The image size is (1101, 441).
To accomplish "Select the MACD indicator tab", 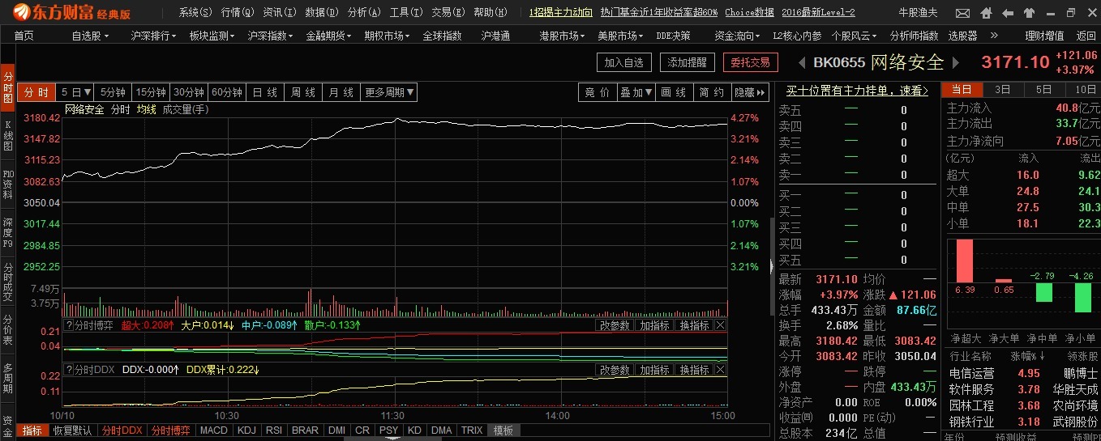I will point(214,430).
